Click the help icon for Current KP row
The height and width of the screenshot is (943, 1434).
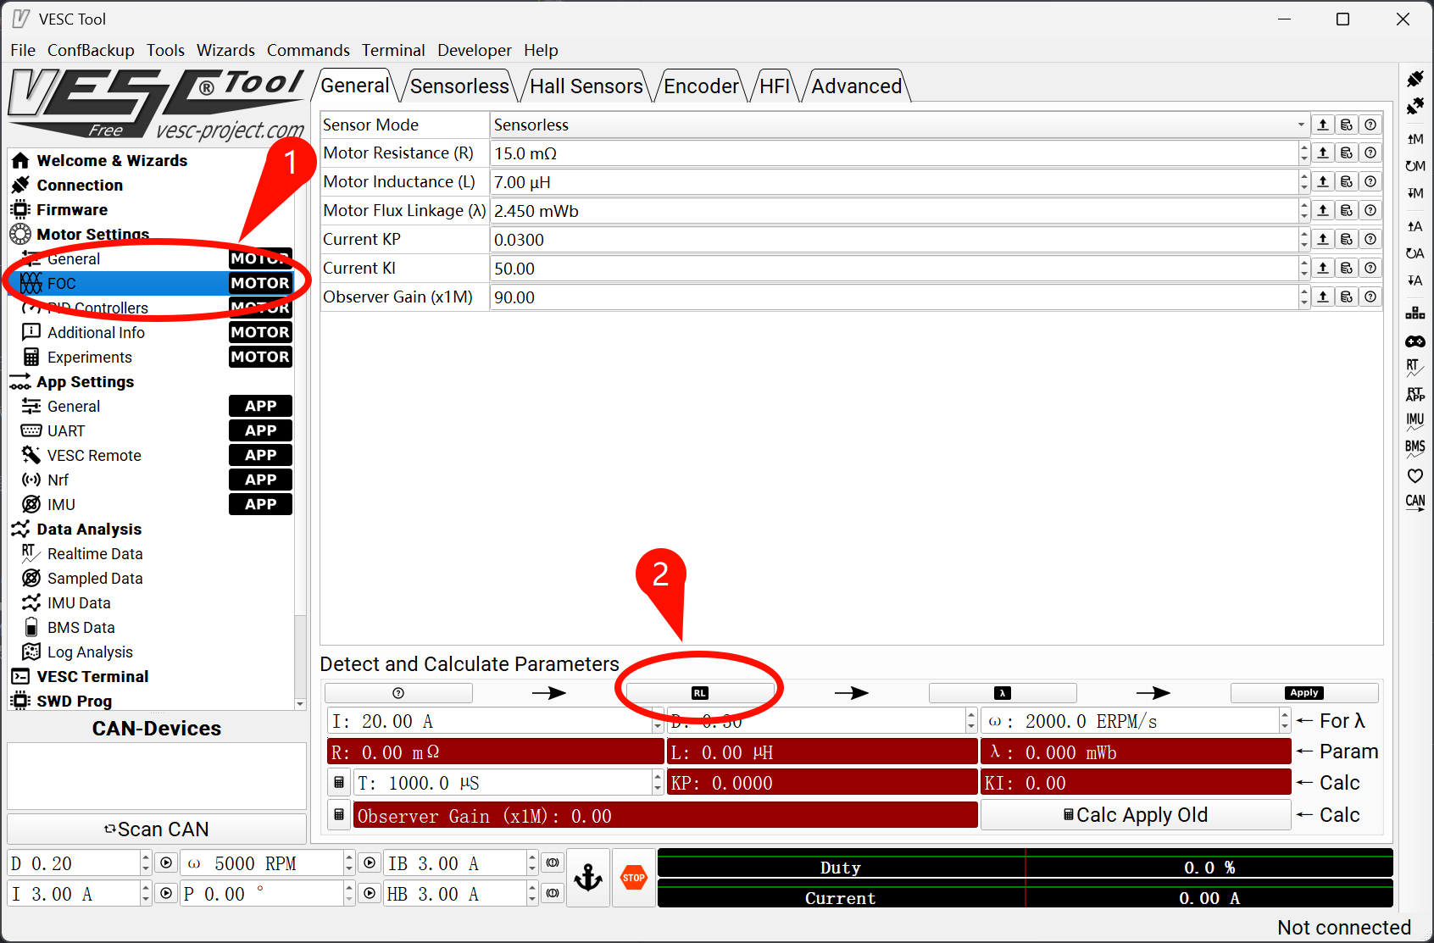point(1370,240)
